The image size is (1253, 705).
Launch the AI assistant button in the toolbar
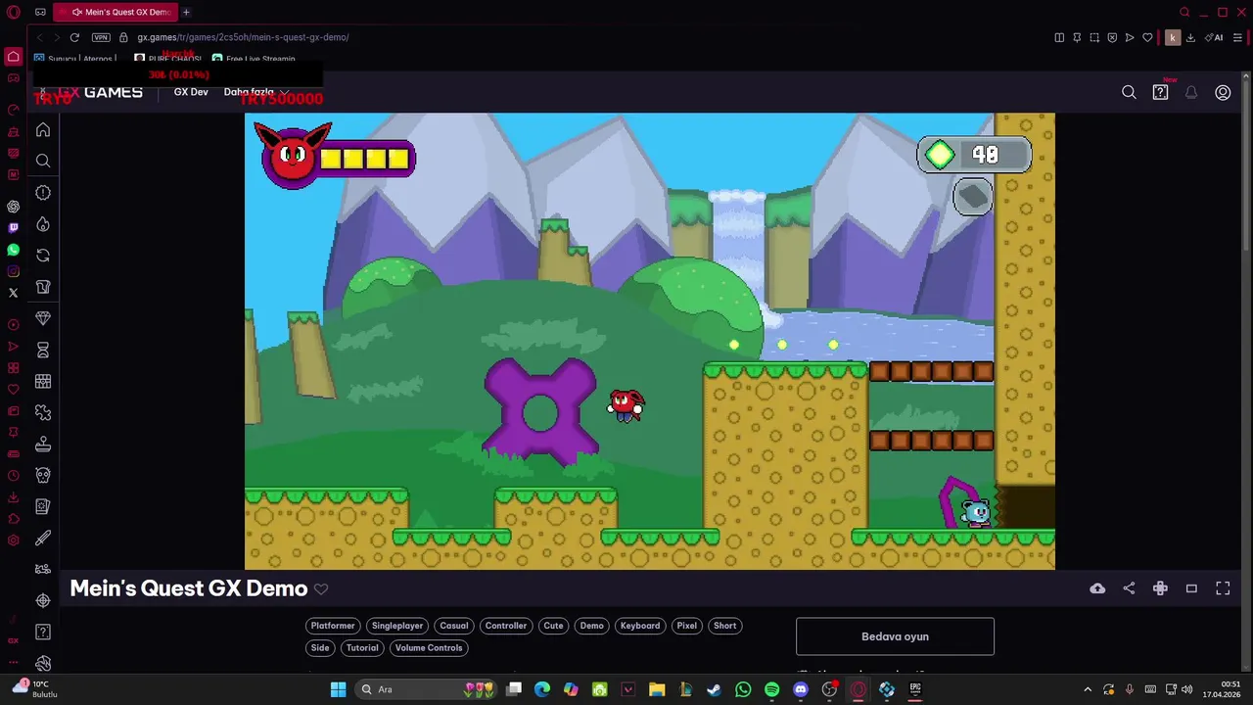[1214, 37]
